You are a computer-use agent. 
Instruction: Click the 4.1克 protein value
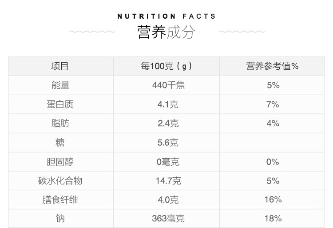[168, 104]
